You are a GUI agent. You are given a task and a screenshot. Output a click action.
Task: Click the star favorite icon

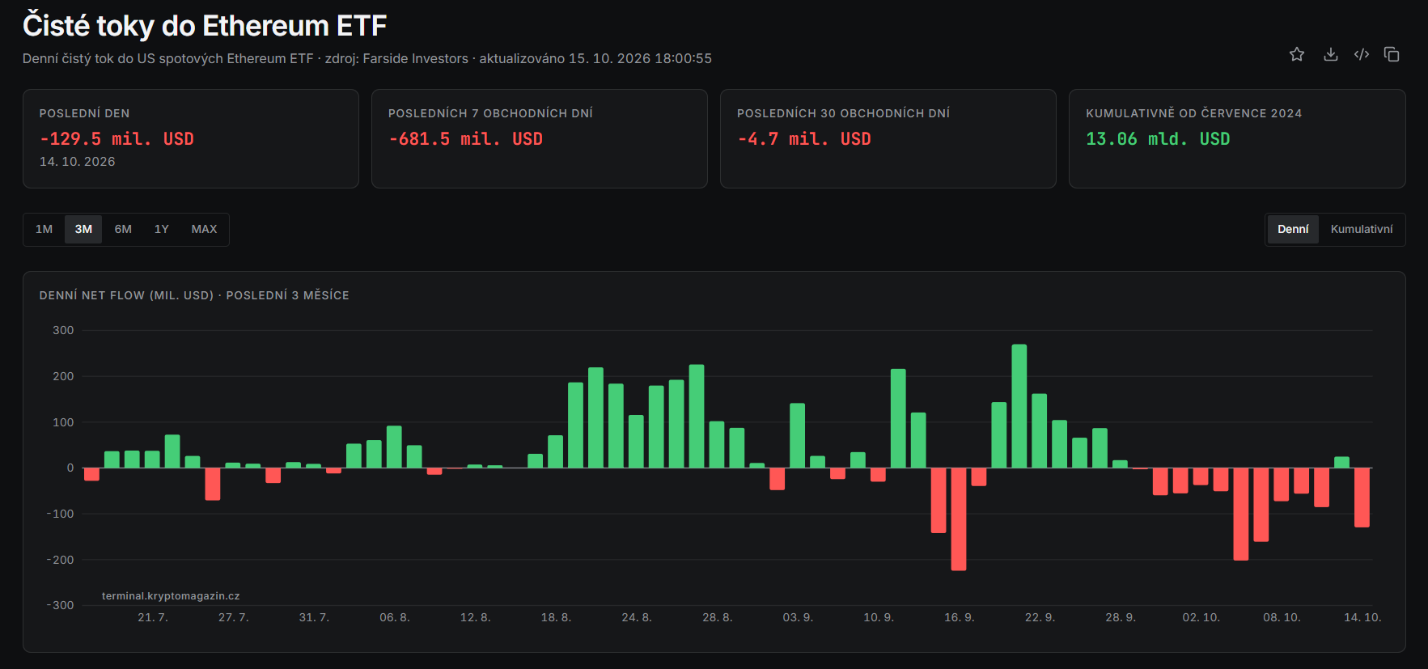[x=1297, y=54]
